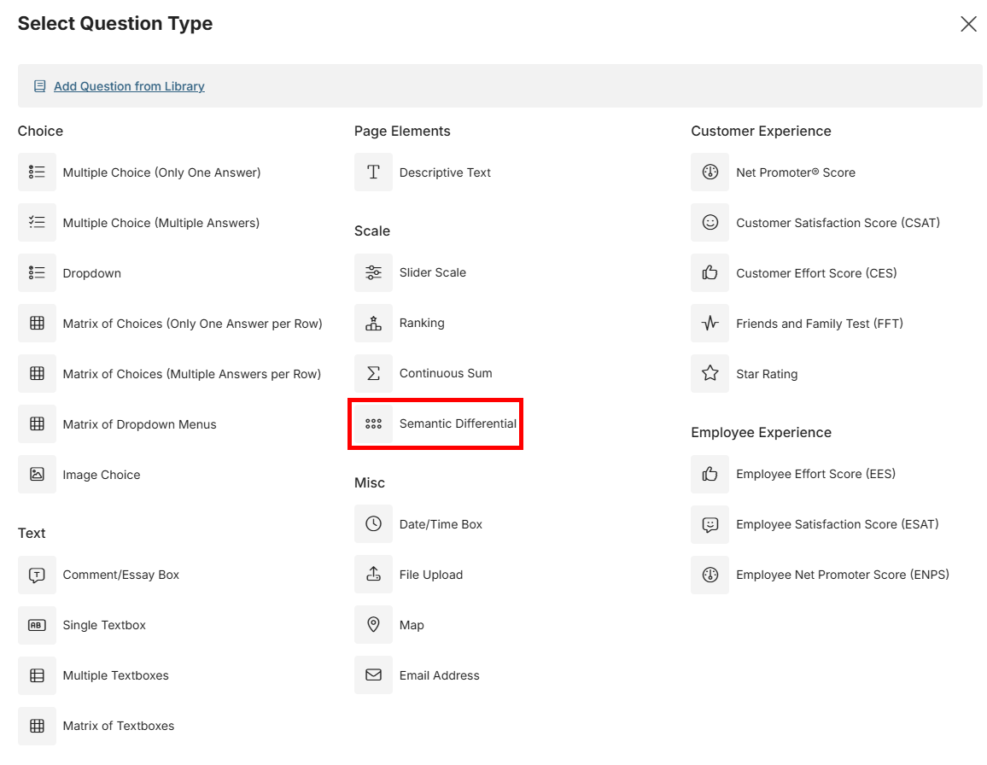Select the Map question label
Viewport: 987px width, 765px height.
click(412, 625)
